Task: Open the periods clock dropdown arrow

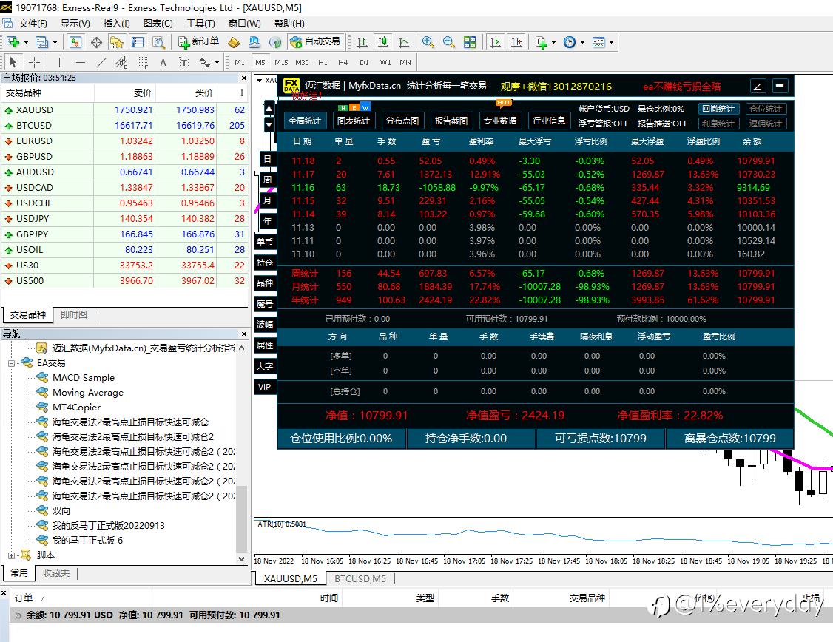Action: coord(582,42)
